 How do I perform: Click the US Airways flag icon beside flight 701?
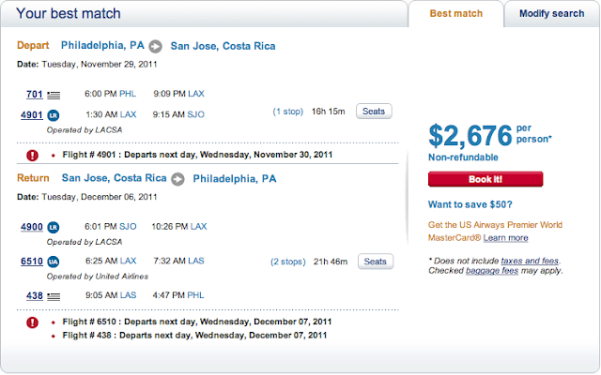tap(53, 95)
